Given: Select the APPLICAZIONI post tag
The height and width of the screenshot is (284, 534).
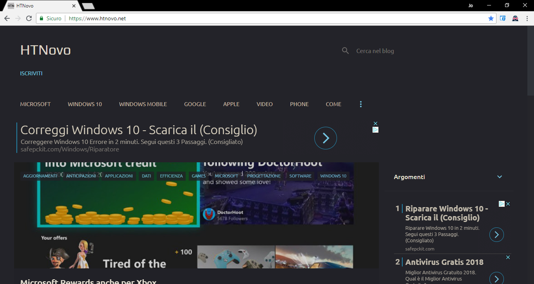Looking at the screenshot, I should 119,176.
